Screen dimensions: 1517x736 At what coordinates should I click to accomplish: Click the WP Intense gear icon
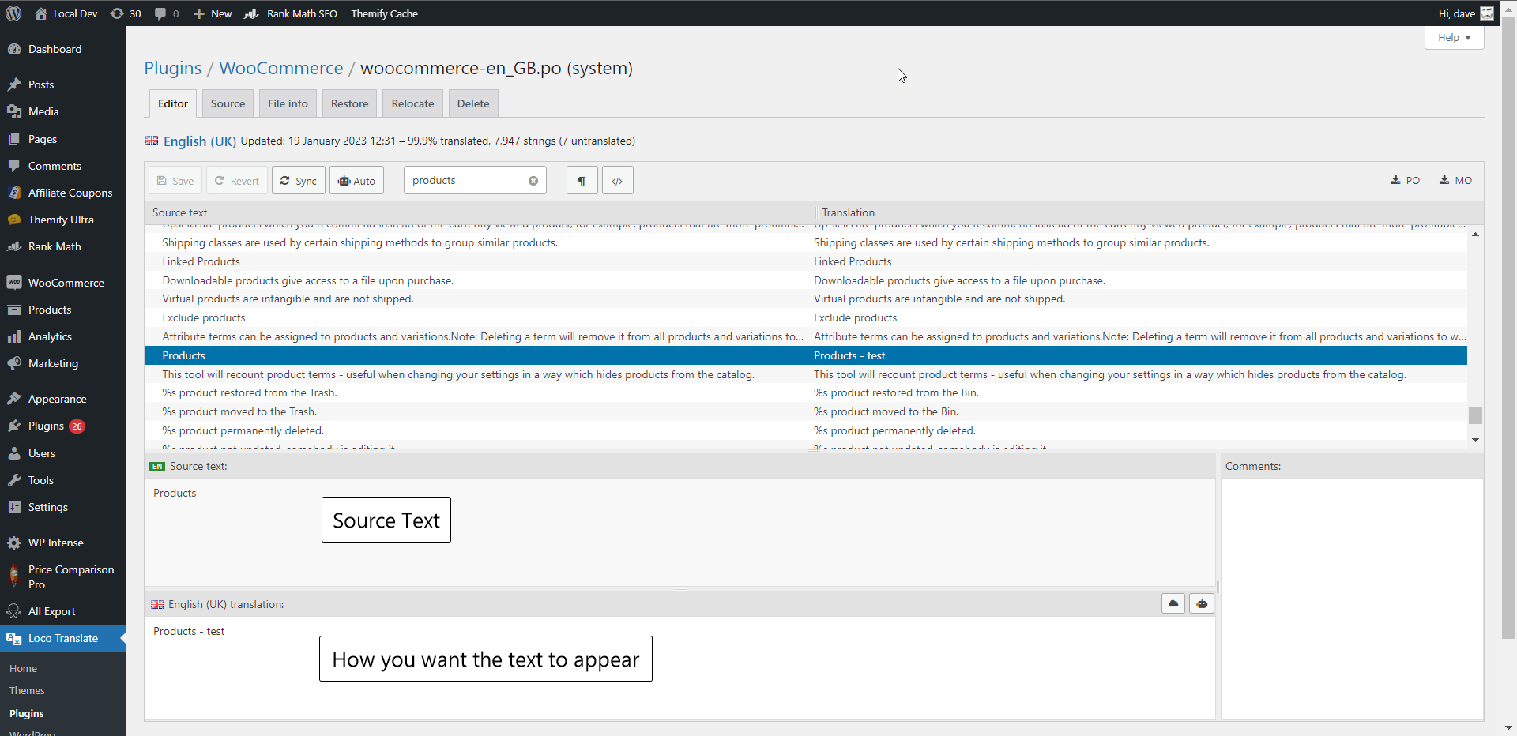(14, 543)
